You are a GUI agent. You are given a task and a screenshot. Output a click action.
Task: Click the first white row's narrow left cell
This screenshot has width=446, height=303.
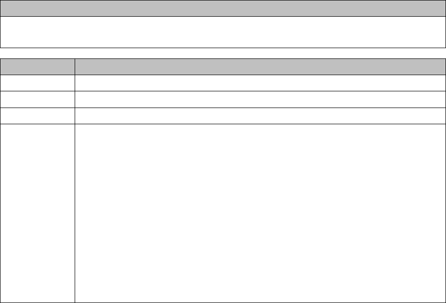tap(37, 83)
